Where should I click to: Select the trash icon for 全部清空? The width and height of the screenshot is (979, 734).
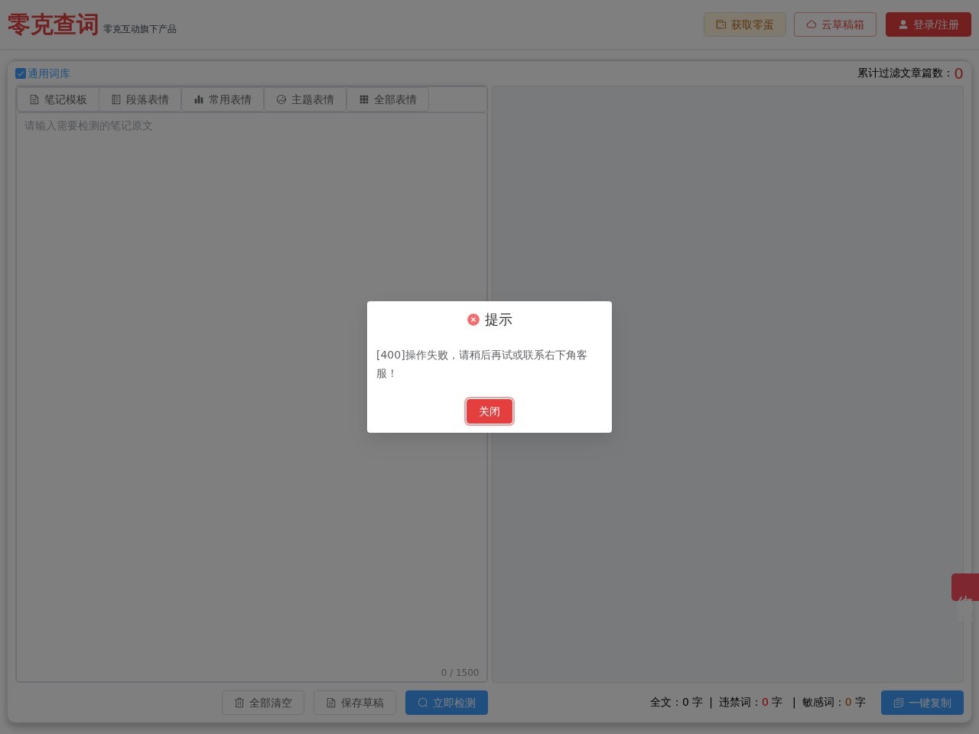click(239, 703)
